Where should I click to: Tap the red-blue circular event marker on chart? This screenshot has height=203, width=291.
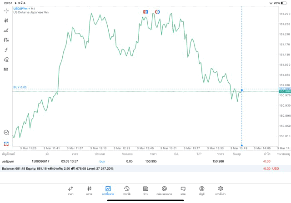157,11
